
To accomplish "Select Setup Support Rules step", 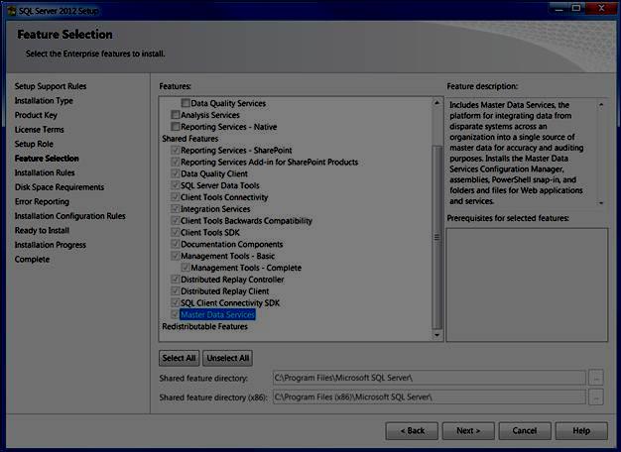I will 51,86.
